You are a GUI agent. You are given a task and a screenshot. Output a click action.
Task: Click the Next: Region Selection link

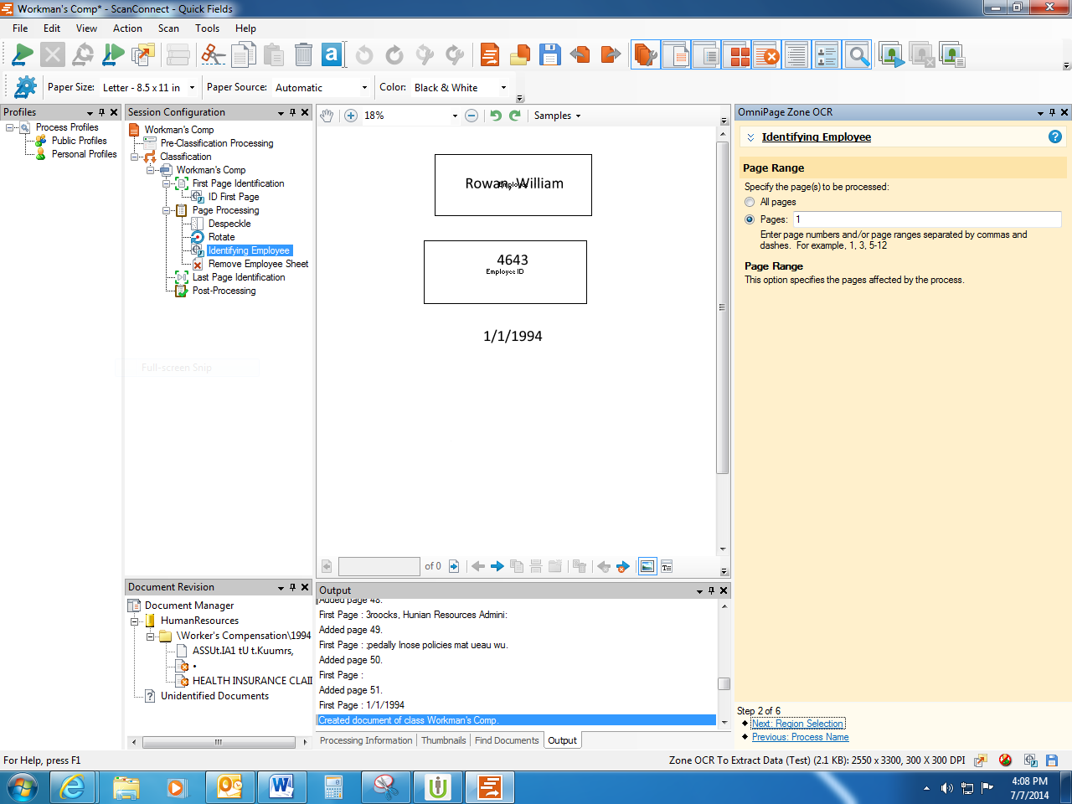797,724
